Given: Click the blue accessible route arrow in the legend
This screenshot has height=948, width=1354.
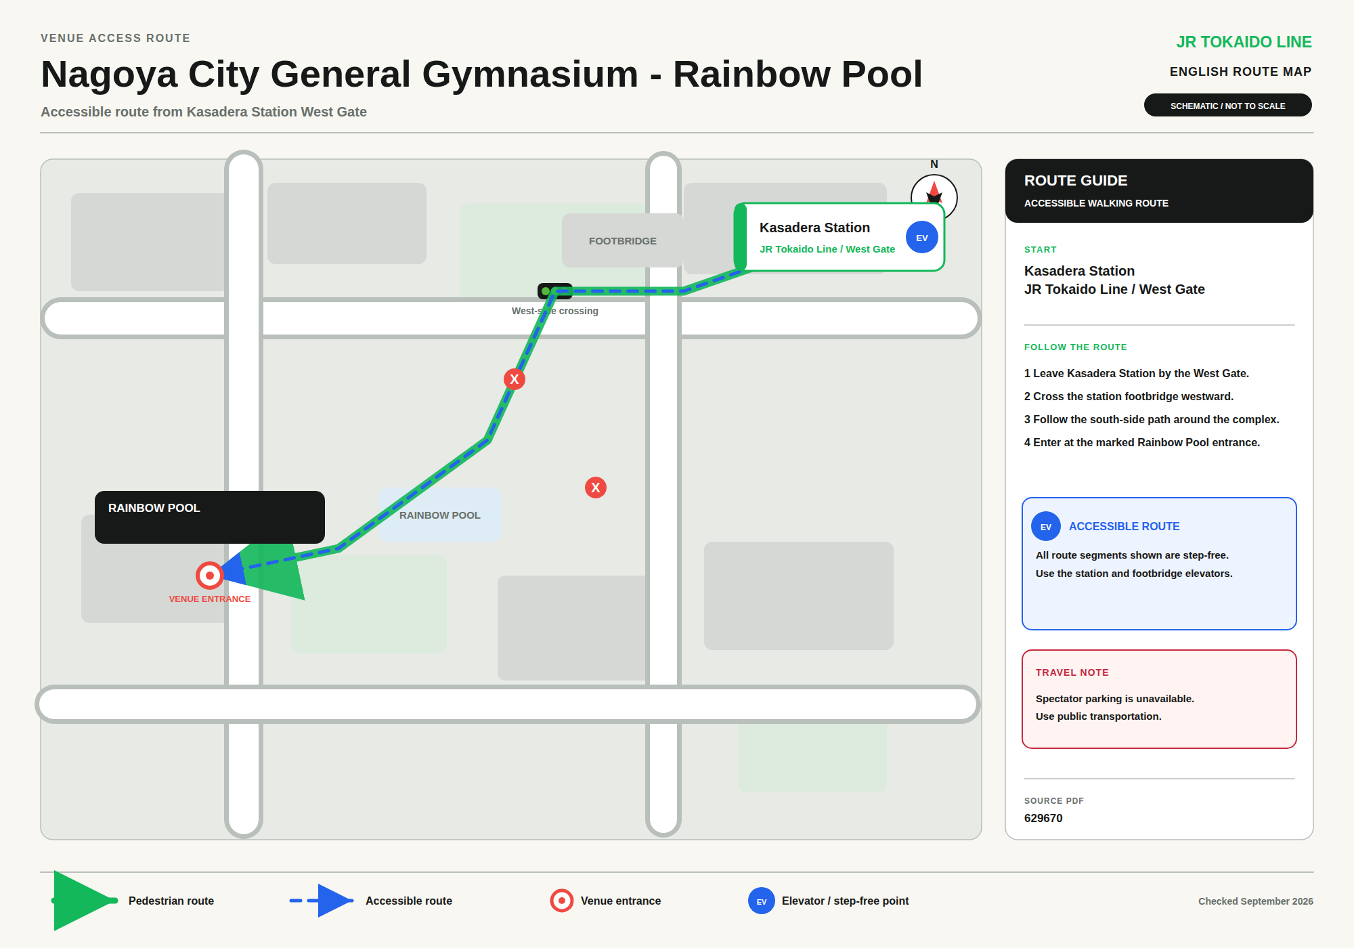Looking at the screenshot, I should pos(322,901).
